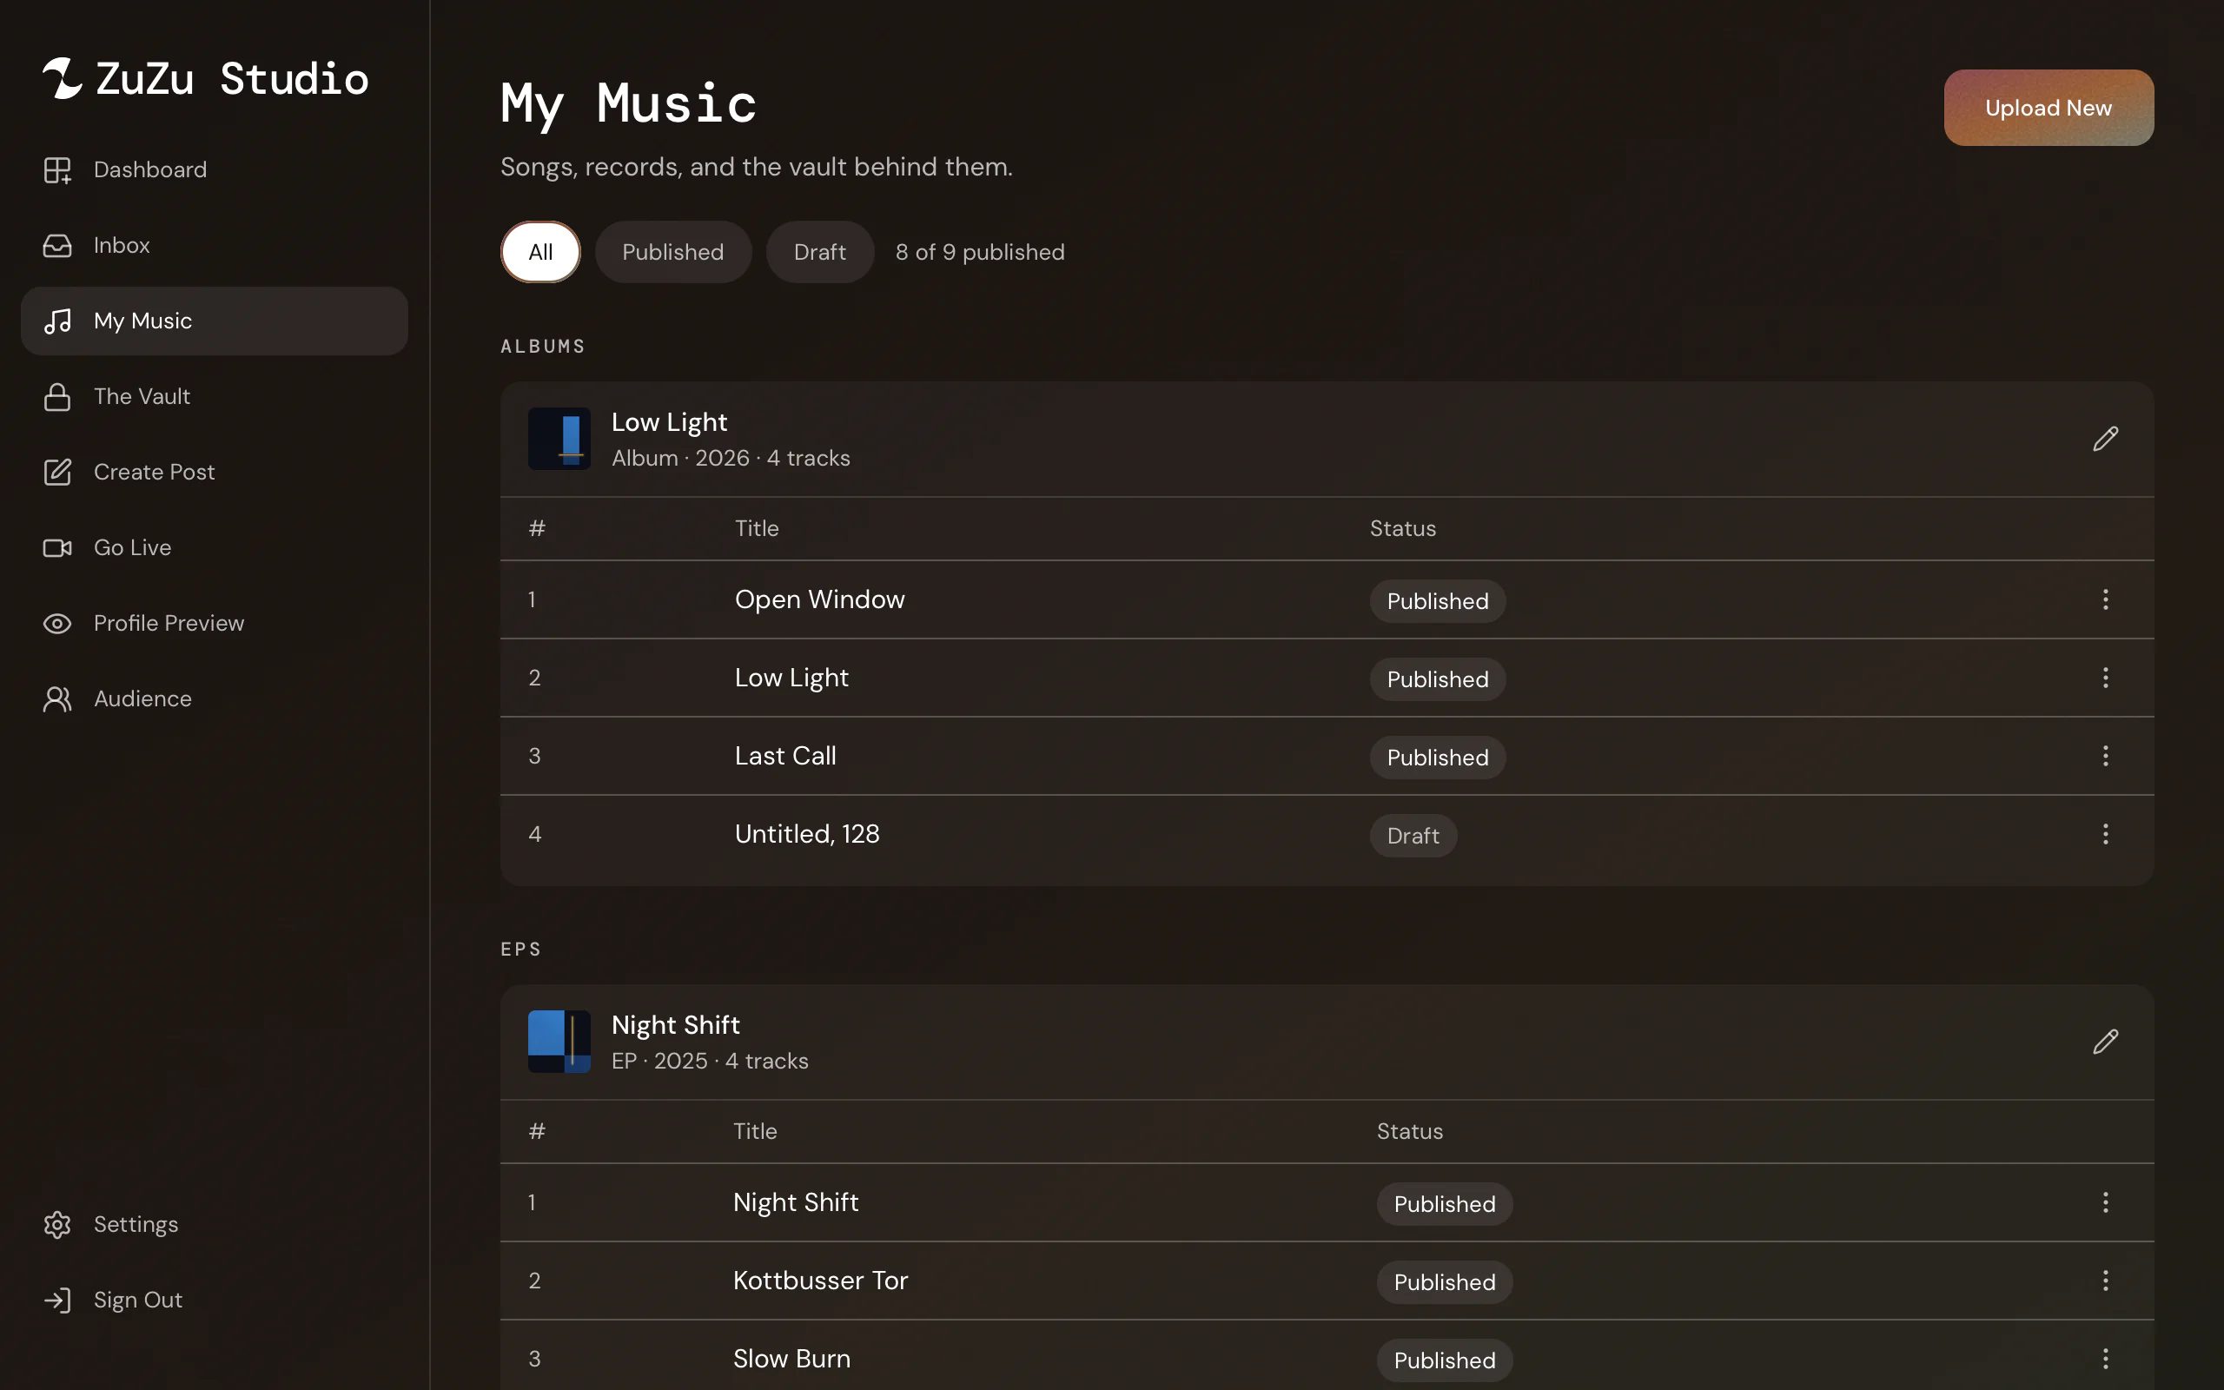Image resolution: width=2224 pixels, height=1390 pixels.
Task: Open more options for Untitled, 128 track
Action: 2106,834
